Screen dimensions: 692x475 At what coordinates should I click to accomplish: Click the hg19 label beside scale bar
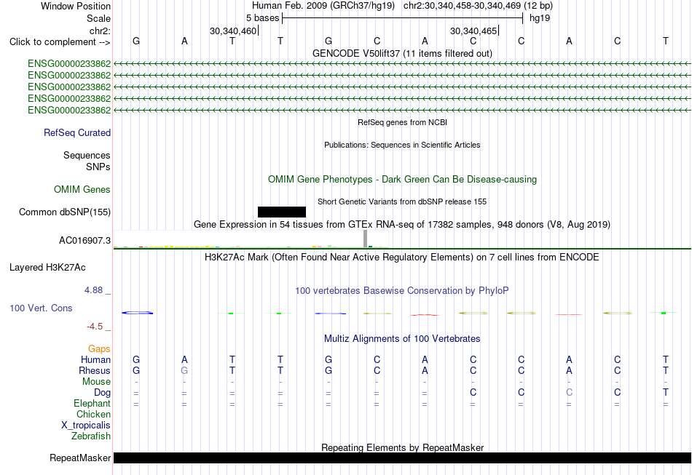[540, 18]
